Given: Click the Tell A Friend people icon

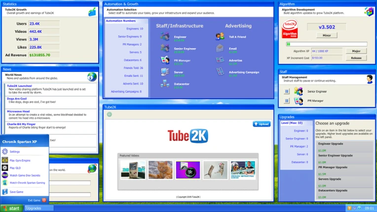Looking at the screenshot, I should pos(220,36).
